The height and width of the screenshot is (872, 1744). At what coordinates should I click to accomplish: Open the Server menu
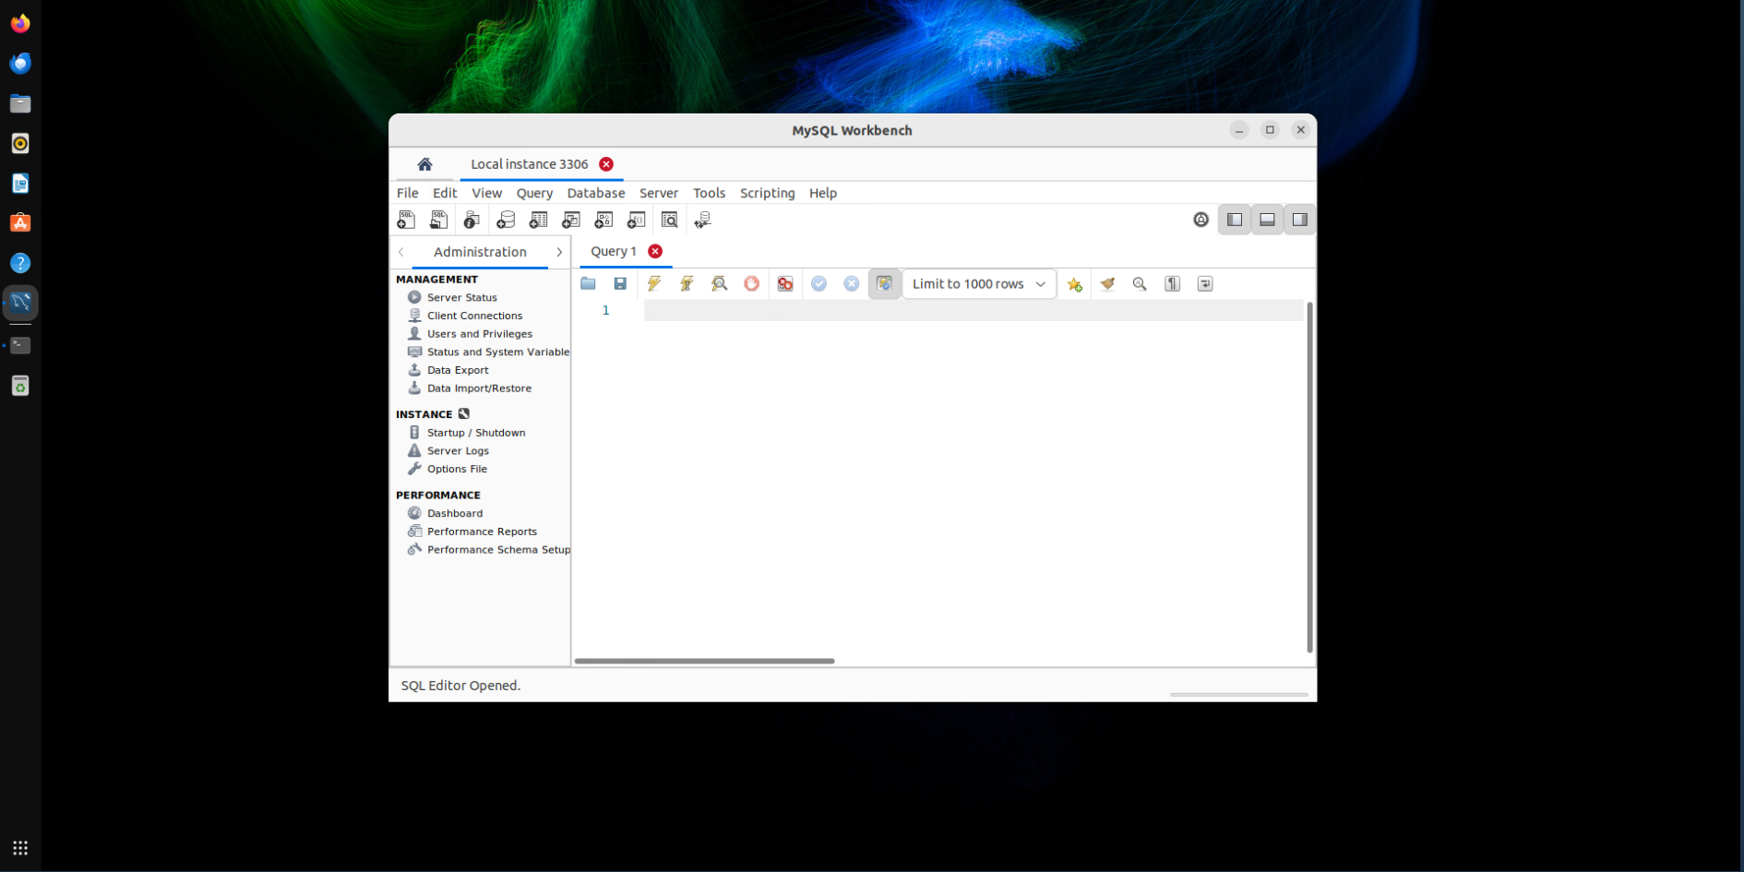[658, 193]
